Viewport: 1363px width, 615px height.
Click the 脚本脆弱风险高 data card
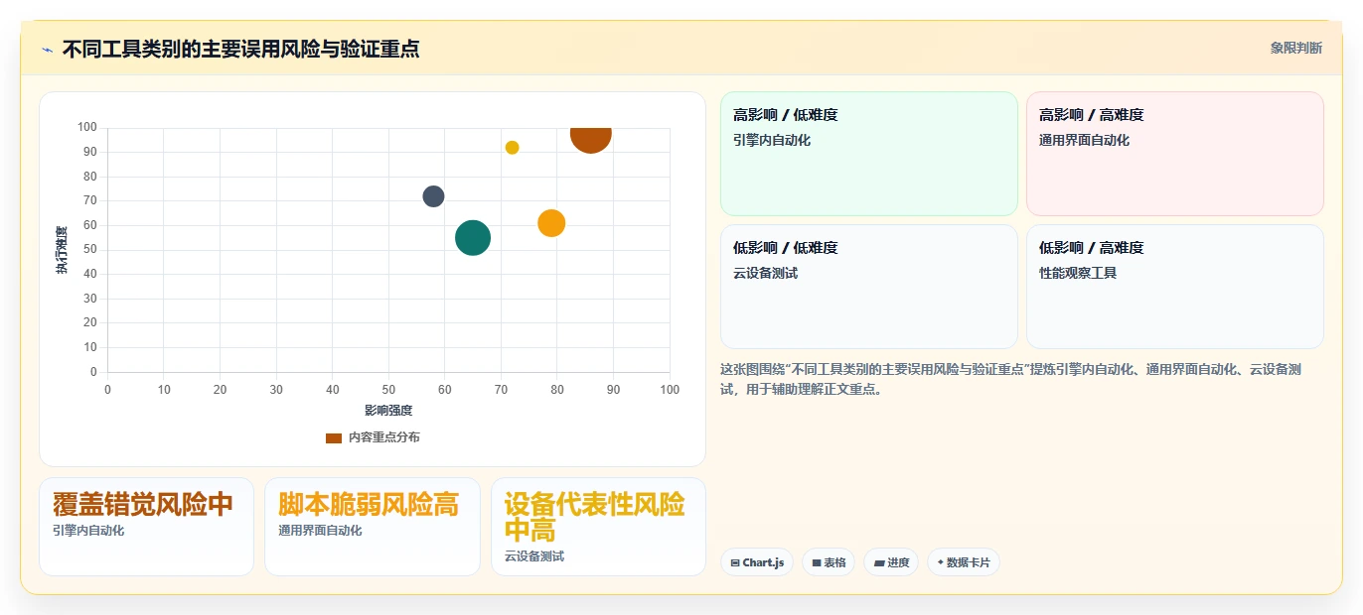[x=373, y=527]
